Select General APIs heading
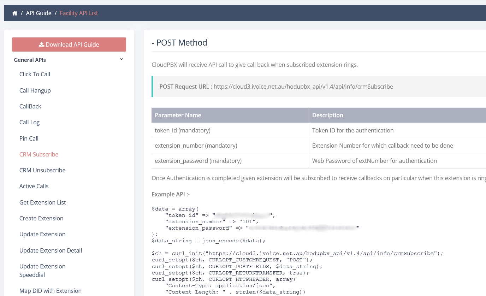This screenshot has height=296, width=486. pos(30,60)
